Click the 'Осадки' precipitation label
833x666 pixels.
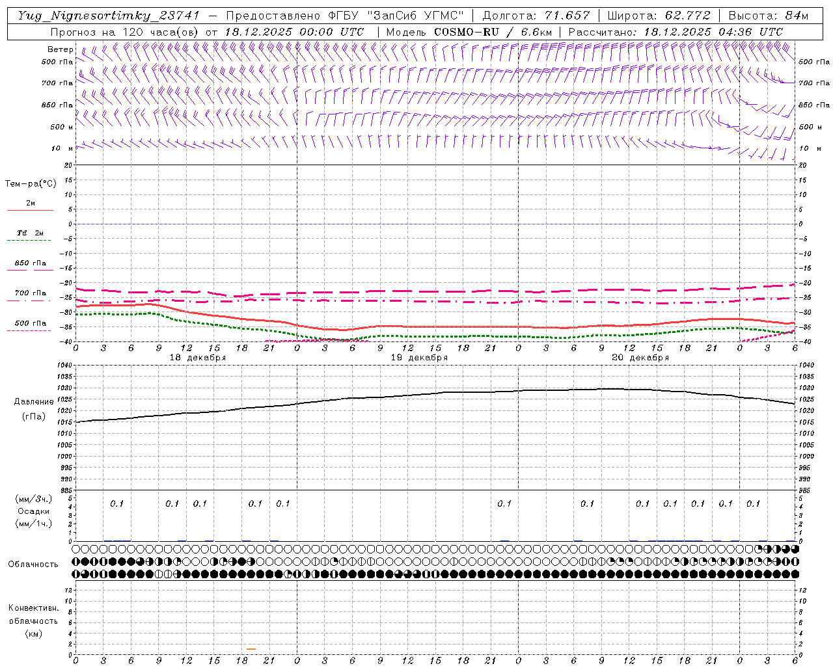(x=34, y=511)
